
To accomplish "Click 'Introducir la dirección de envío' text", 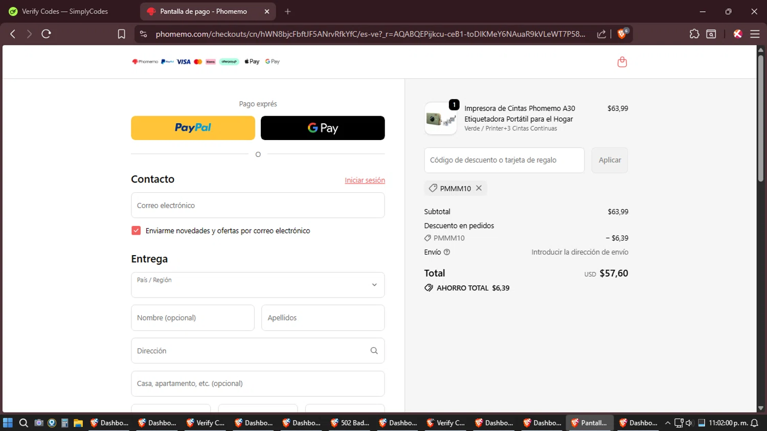I will [579, 252].
